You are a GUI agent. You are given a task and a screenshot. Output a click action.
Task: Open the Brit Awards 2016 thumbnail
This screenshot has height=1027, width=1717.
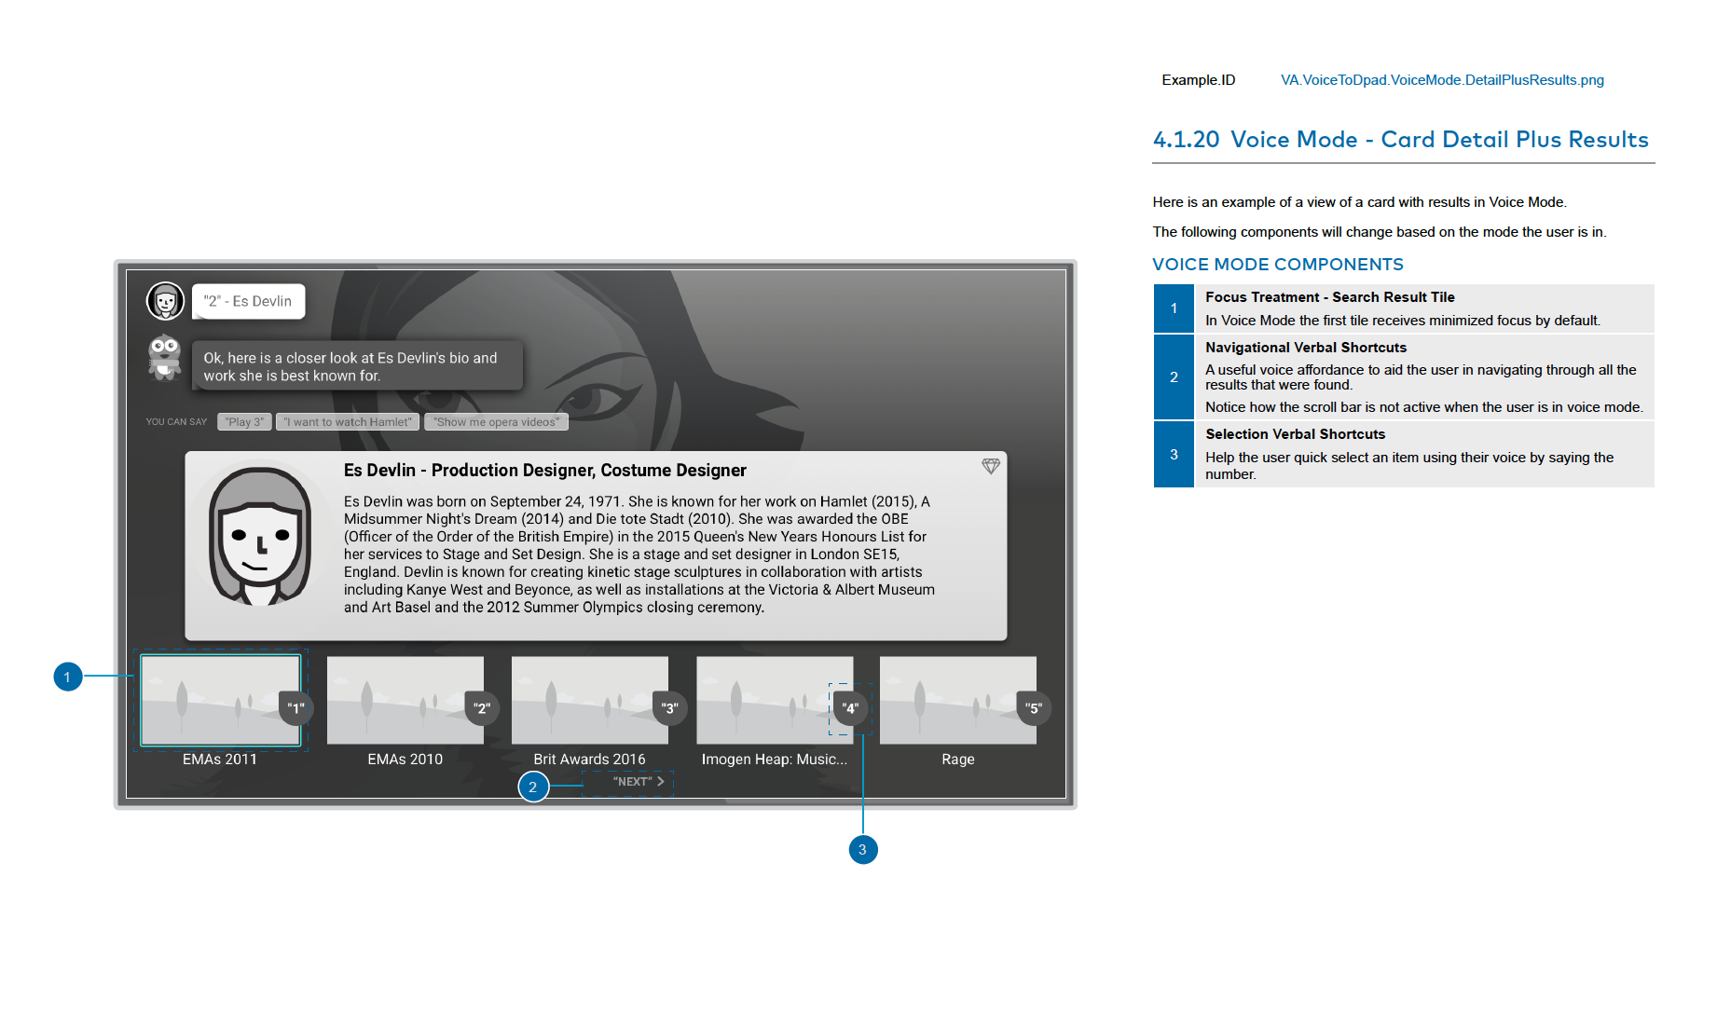[589, 700]
